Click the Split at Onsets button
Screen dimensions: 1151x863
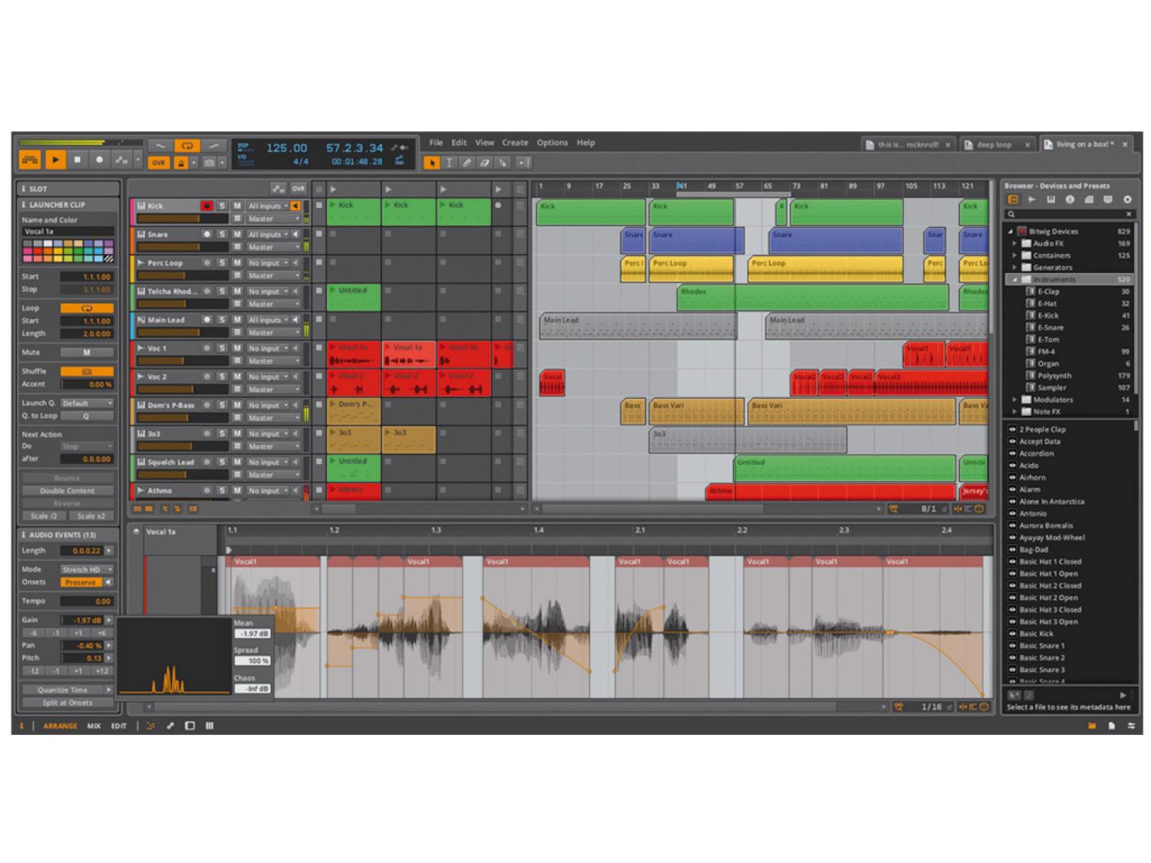coord(68,703)
